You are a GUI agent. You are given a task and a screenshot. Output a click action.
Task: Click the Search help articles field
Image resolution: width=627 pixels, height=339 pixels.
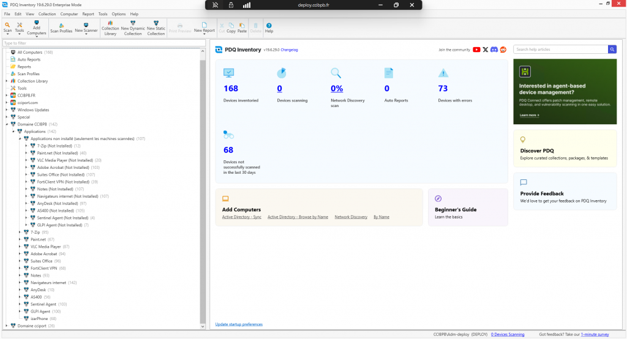click(561, 49)
